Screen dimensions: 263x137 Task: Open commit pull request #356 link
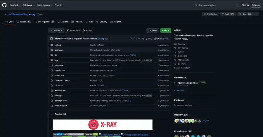pyautogui.click(x=101, y=39)
